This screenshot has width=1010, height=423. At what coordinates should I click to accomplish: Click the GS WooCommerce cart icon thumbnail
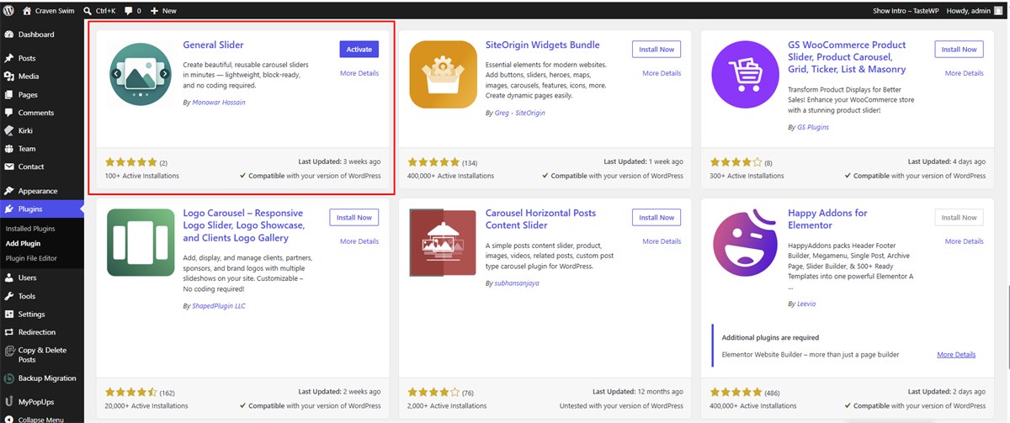pos(745,74)
